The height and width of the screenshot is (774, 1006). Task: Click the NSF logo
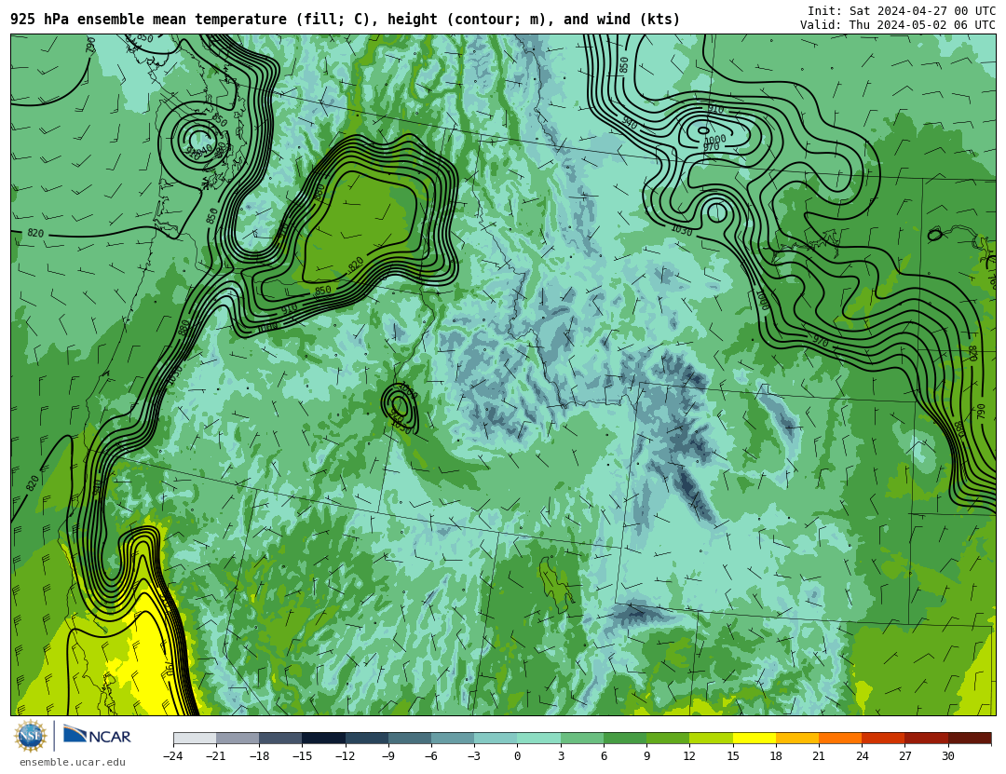31,736
